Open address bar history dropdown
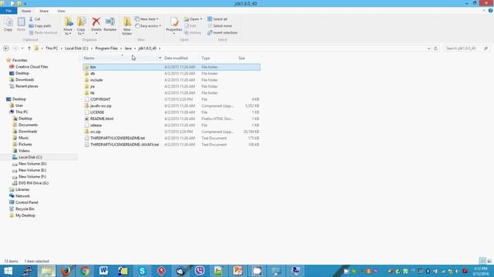Viewport: 494px width, 277px height. (x=429, y=48)
